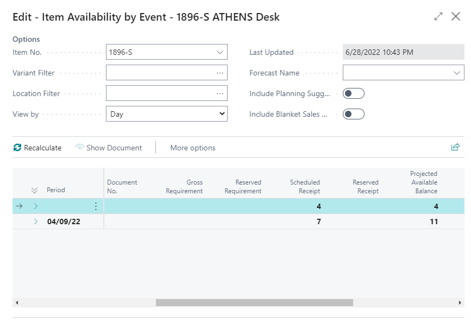The height and width of the screenshot is (323, 471).
Task: Click the Recalculate refresh icon
Action: tap(17, 148)
